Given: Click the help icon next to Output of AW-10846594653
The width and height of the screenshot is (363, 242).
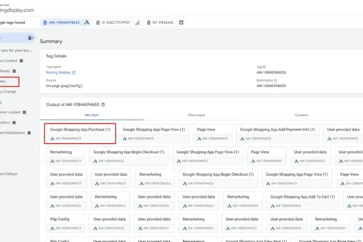Looking at the screenshot, I should pyautogui.click(x=103, y=105).
